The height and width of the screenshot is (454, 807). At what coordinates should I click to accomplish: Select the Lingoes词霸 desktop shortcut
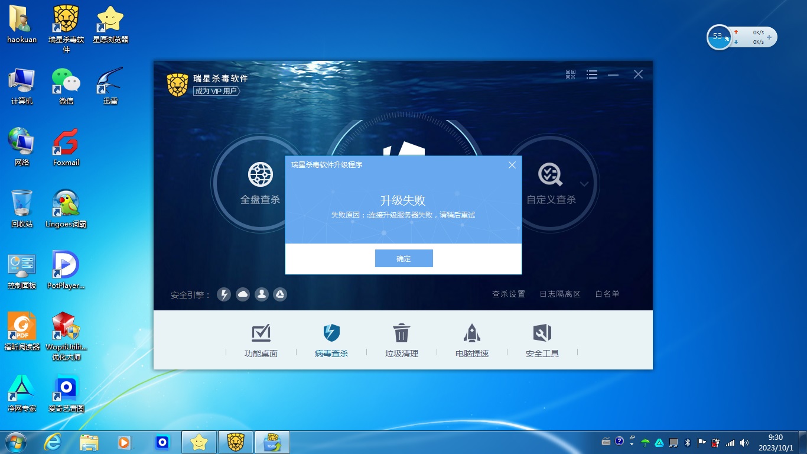pos(66,209)
